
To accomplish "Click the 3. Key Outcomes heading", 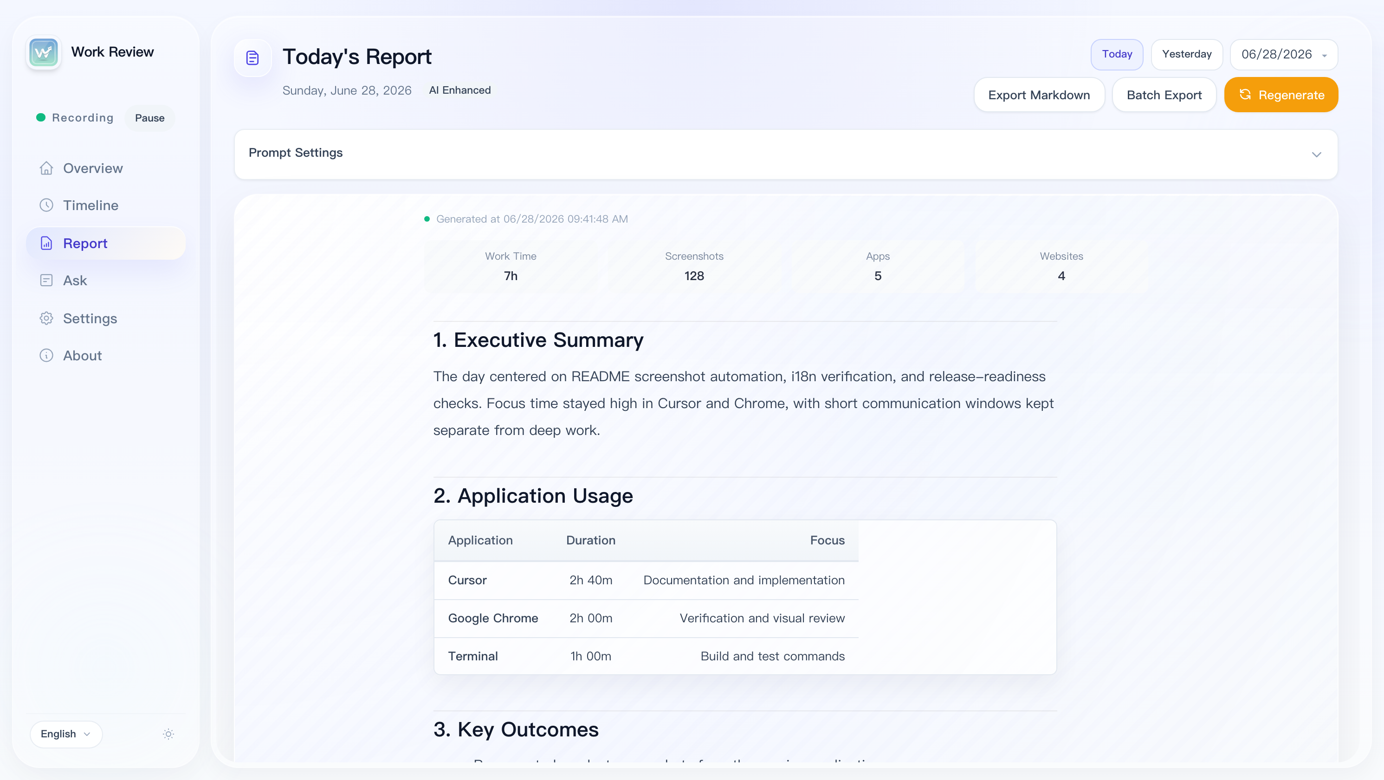I will click(x=516, y=730).
